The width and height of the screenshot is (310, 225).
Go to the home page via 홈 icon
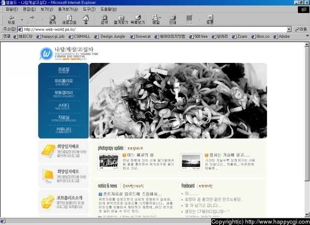86,19
